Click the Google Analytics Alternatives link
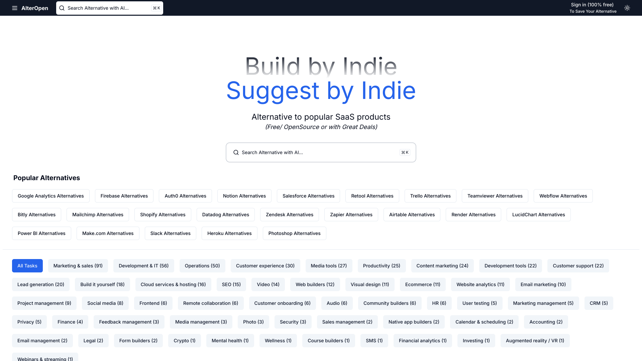Viewport: 642px width, 361px height. 51,196
